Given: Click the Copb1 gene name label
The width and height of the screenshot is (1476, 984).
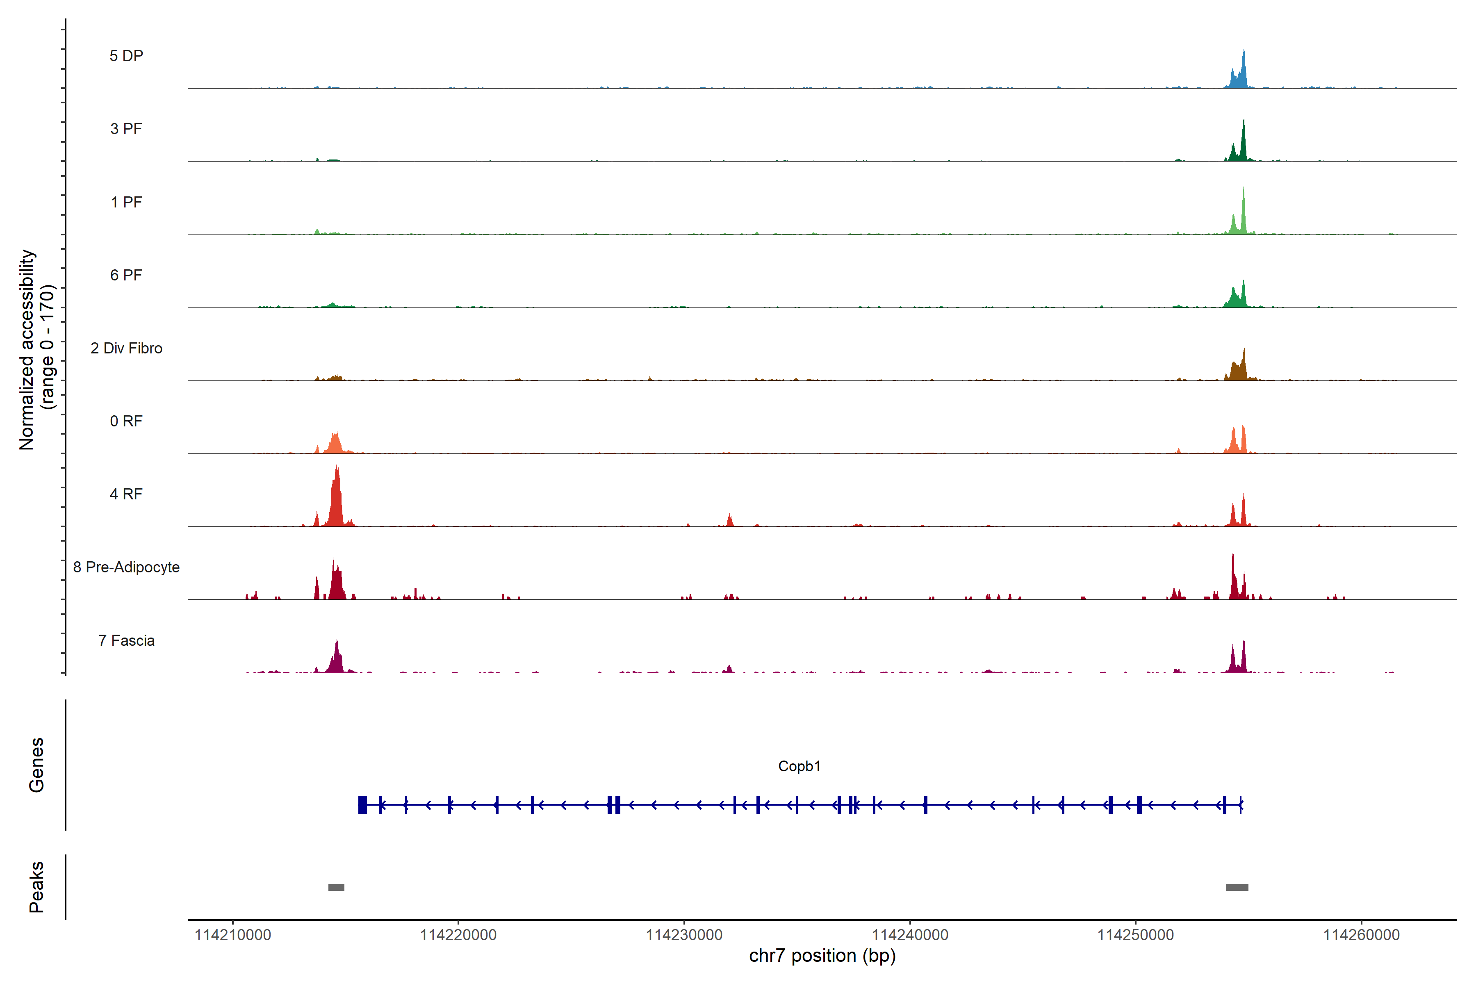Looking at the screenshot, I should [x=799, y=766].
